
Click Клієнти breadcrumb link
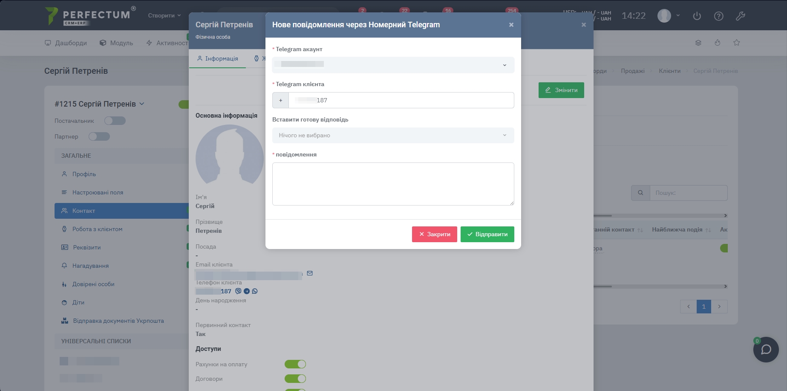[670, 71]
